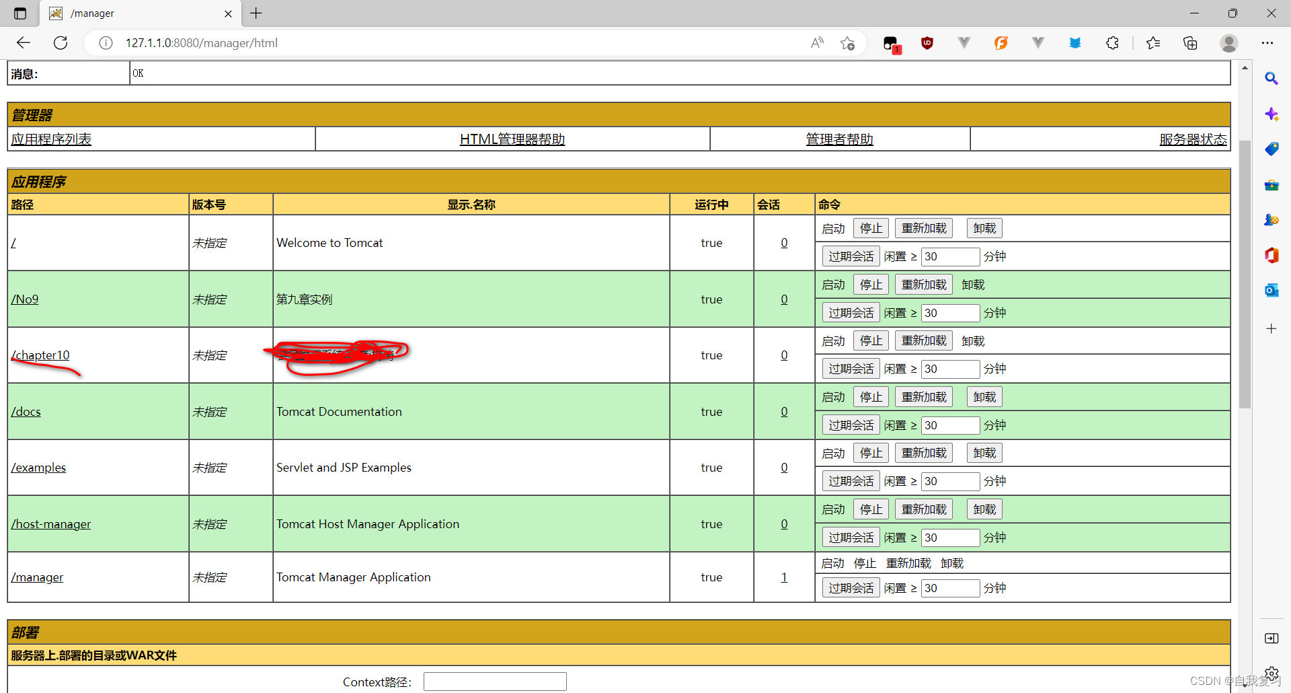
Task: Open Copilot sparkle in sidebar
Action: (x=1272, y=114)
